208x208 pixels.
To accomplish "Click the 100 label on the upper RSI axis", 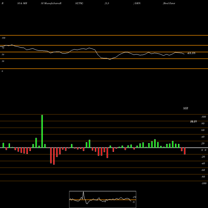I will [3, 38].
